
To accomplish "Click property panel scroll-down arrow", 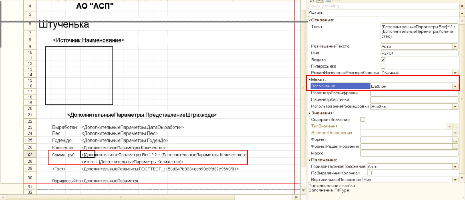I will 462,178.
